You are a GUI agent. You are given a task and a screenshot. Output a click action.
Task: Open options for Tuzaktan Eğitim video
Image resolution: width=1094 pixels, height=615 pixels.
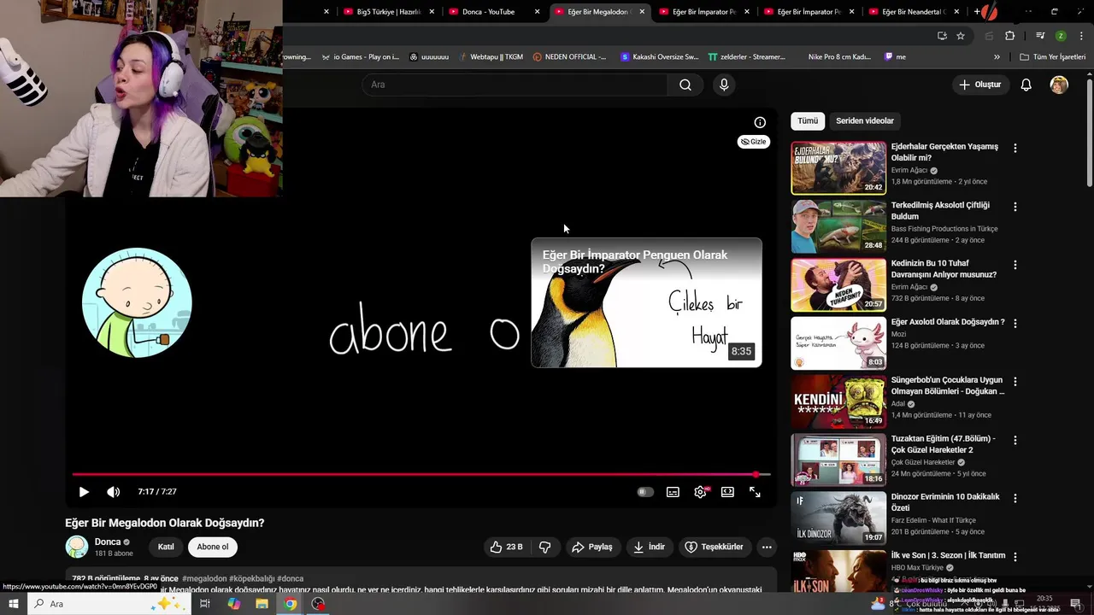pyautogui.click(x=1015, y=440)
